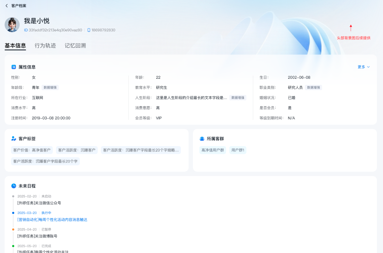Select the 基本信息 tab
This screenshot has height=253, width=383.
click(15, 46)
